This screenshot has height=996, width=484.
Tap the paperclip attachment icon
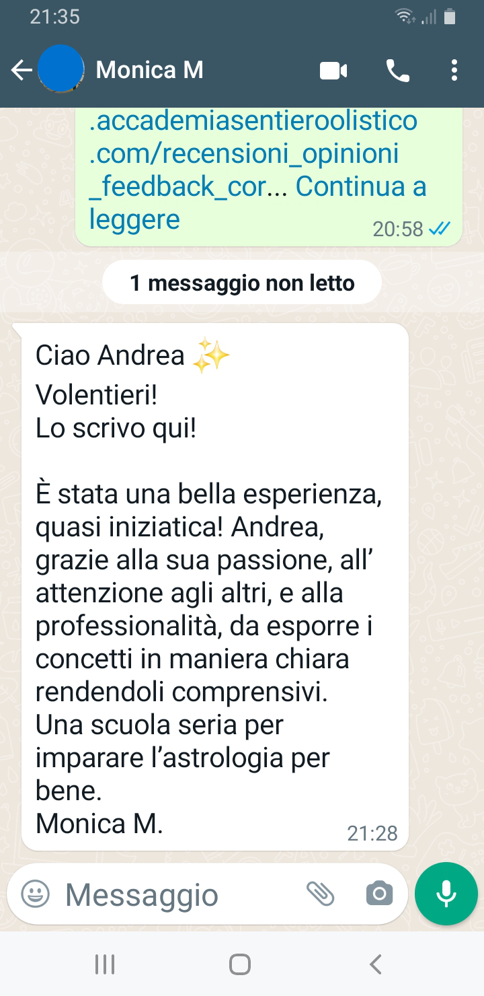[x=320, y=894]
